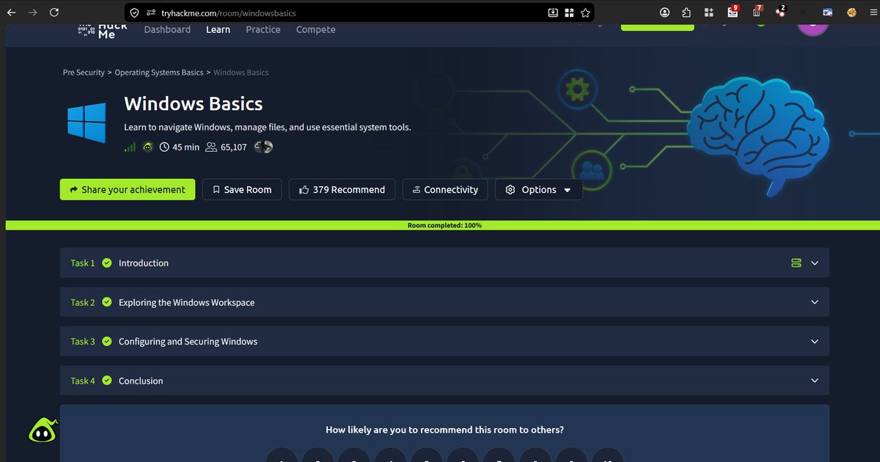
Task: Open the QR/grid icon in address bar
Action: click(x=569, y=12)
